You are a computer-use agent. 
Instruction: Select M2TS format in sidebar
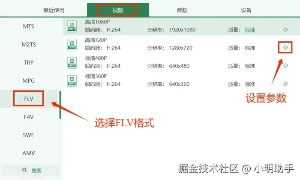coord(29,44)
